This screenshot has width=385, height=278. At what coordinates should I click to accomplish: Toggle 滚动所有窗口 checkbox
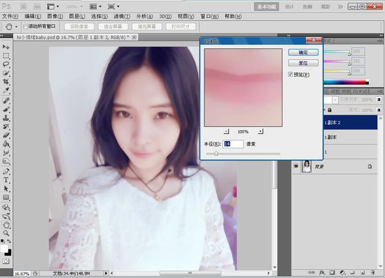(x=25, y=27)
